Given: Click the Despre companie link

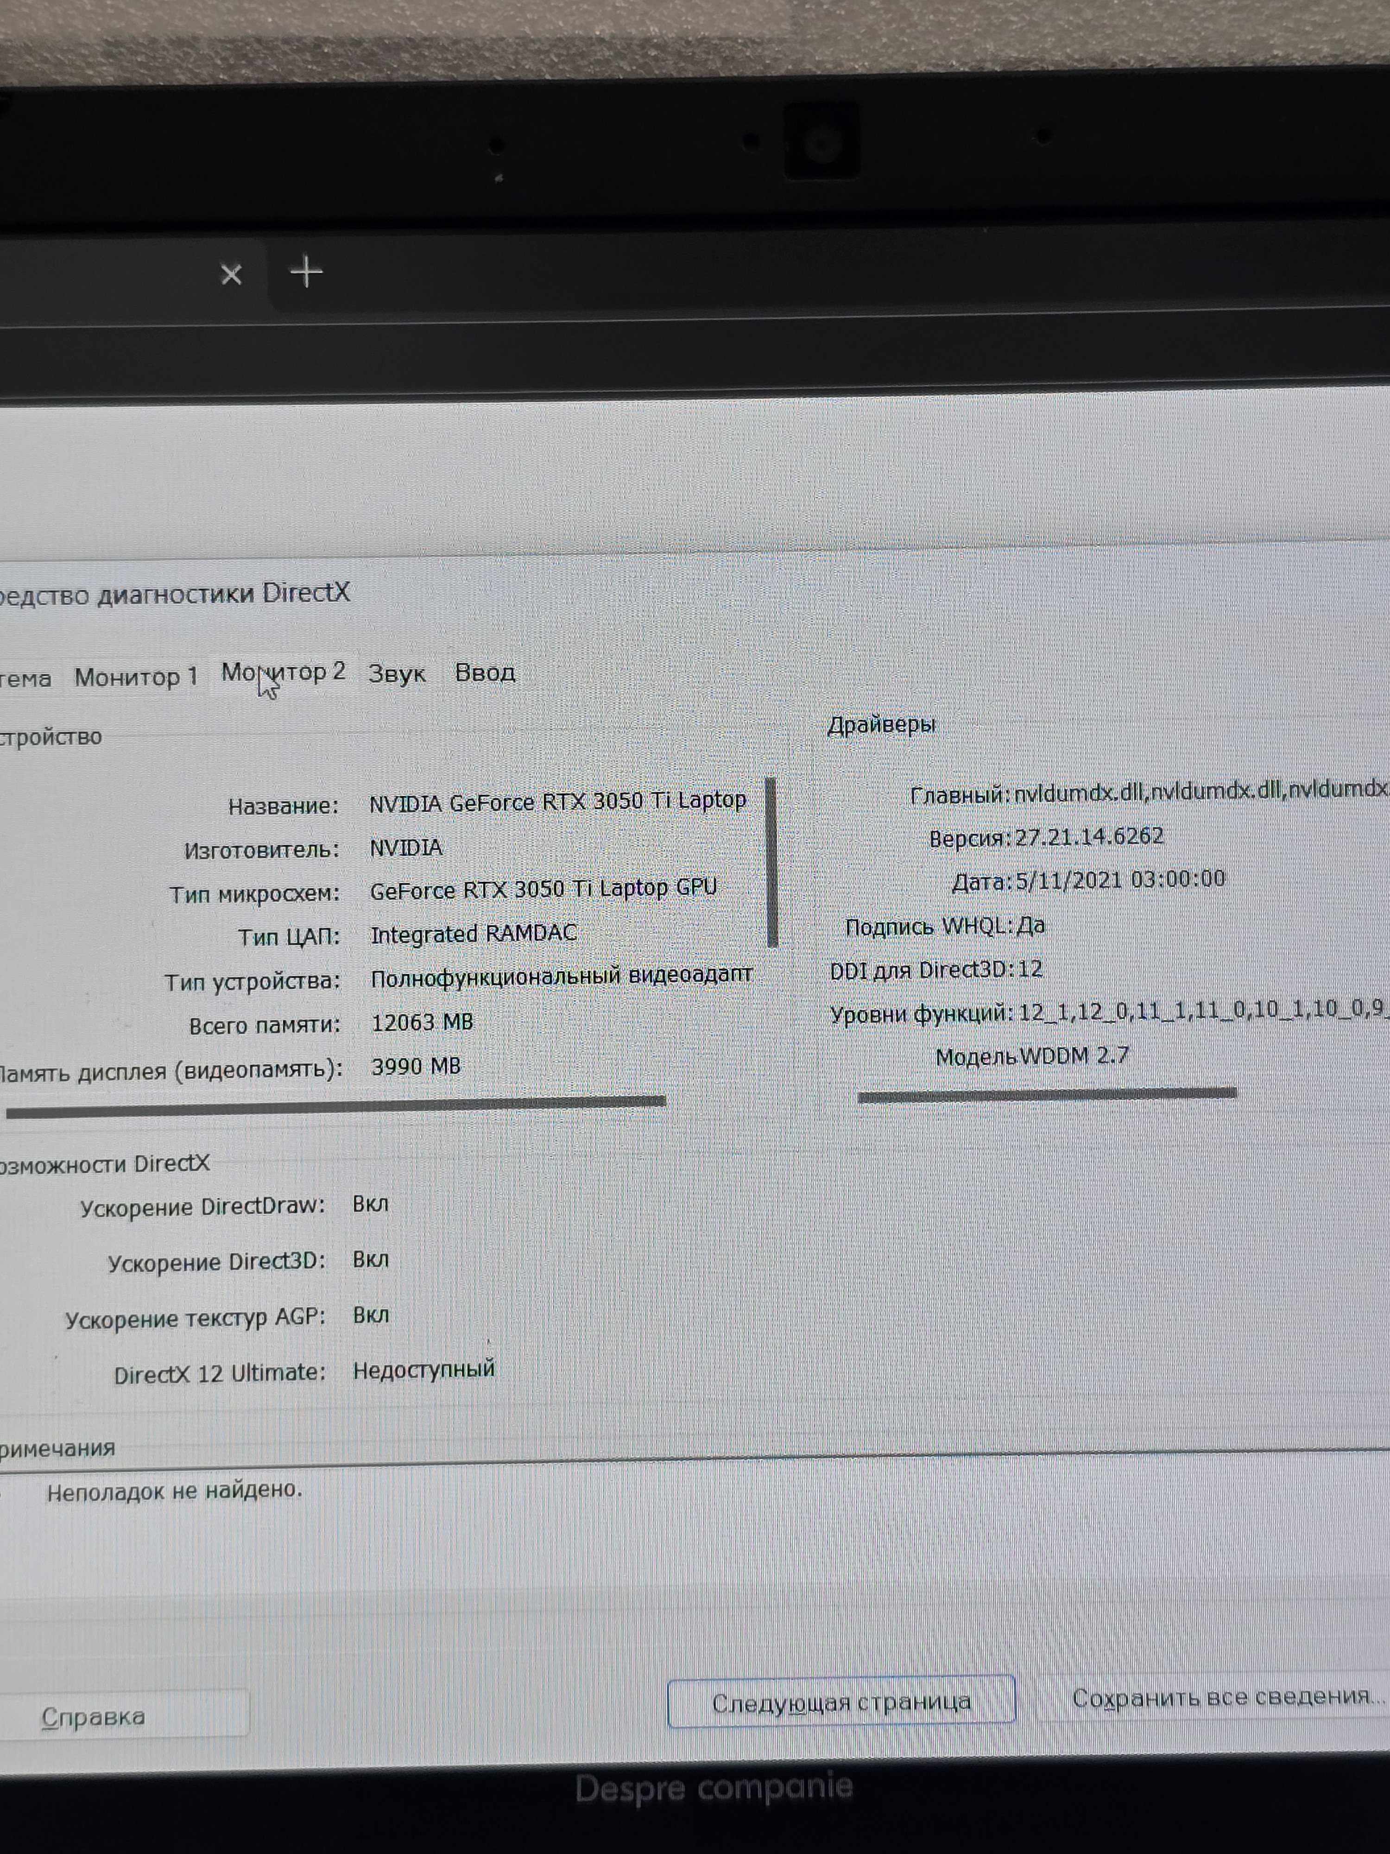Looking at the screenshot, I should point(714,1788).
